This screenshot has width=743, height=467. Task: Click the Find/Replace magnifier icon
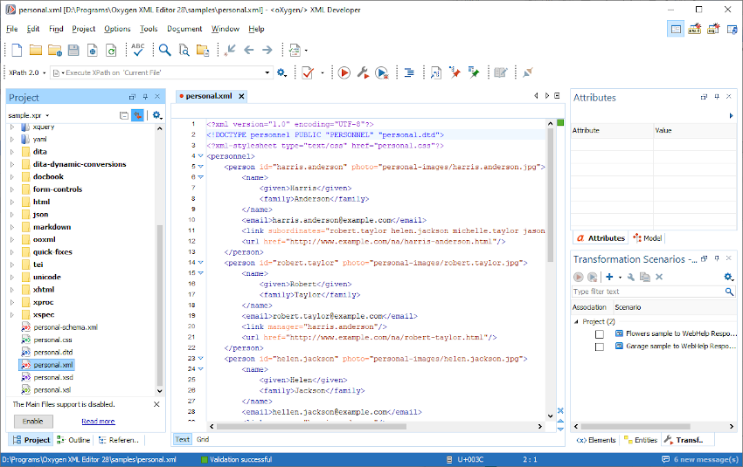tap(163, 50)
